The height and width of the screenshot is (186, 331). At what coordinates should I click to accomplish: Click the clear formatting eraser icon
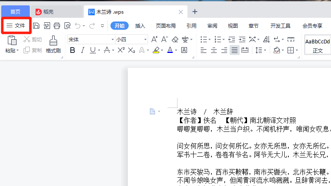click(x=175, y=39)
